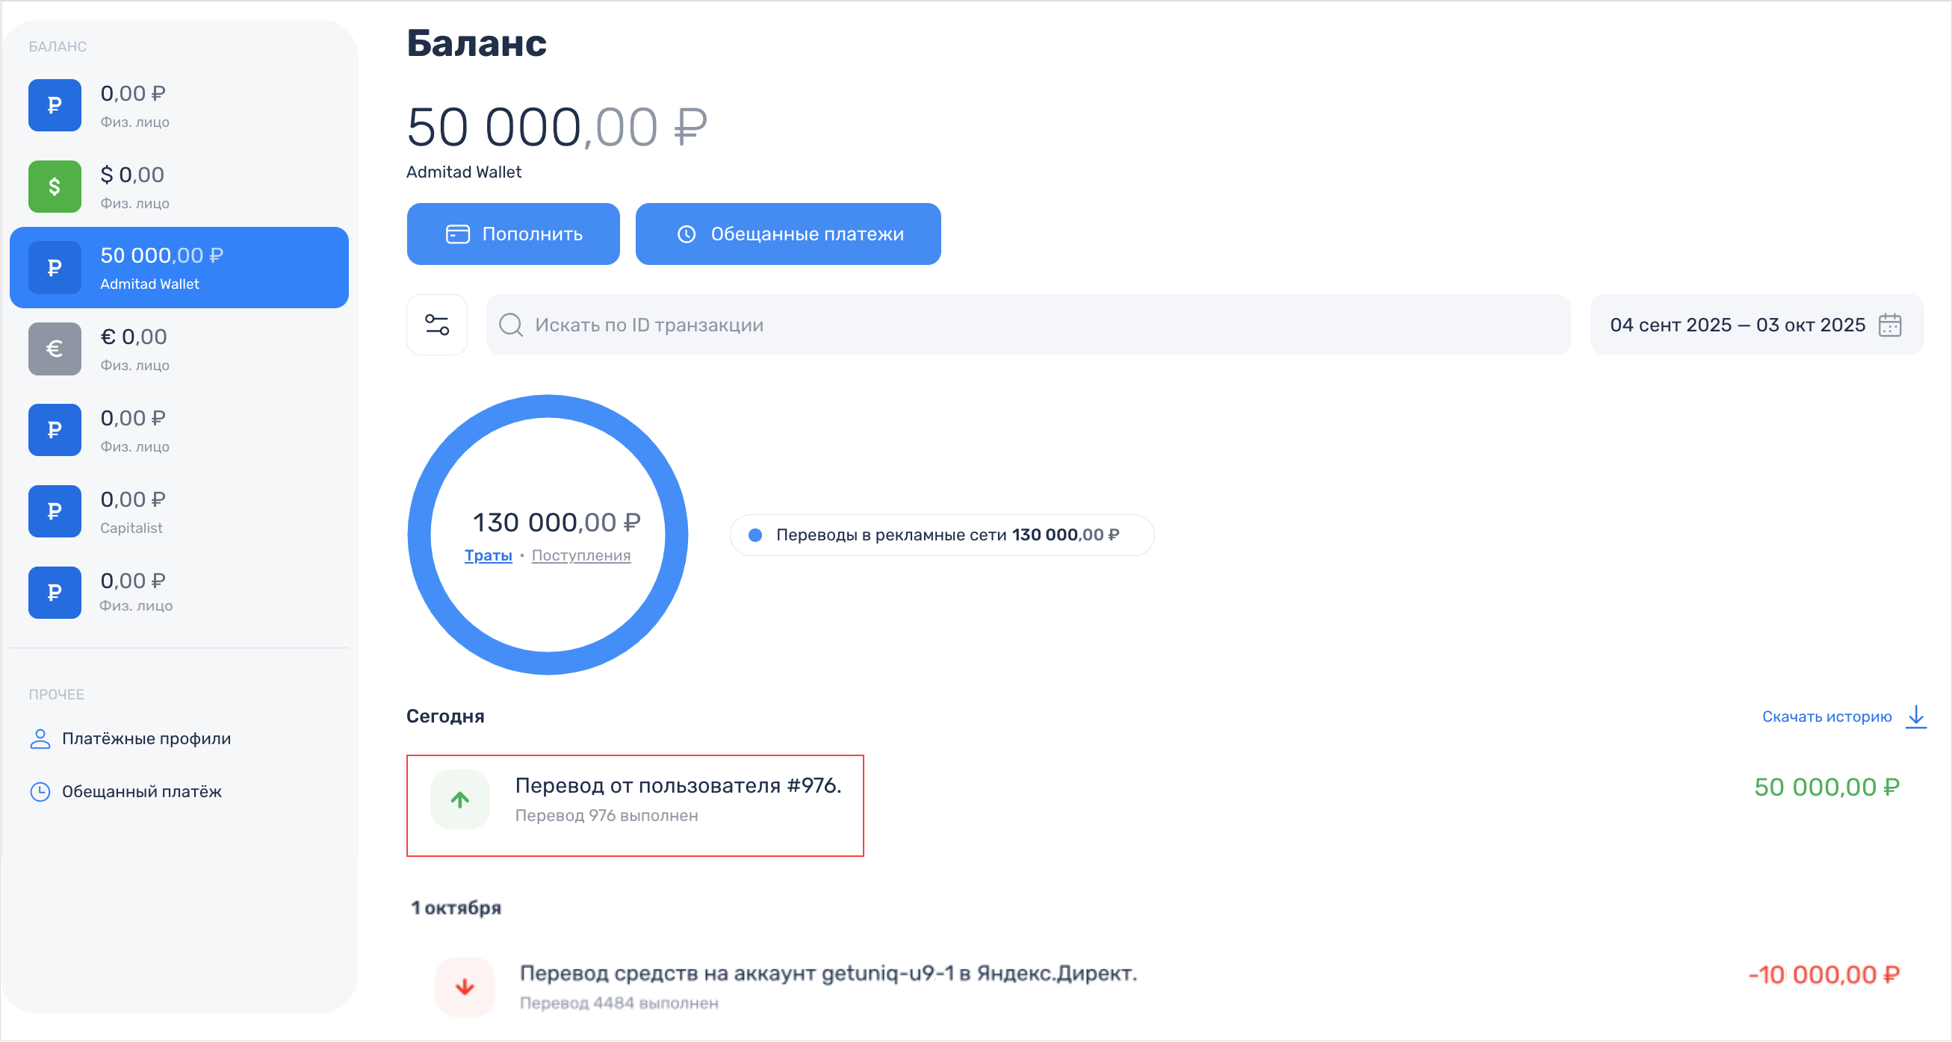Open the date range picker 04 сент – 03 окт
Screen dimensions: 1952x1042
tap(1737, 325)
